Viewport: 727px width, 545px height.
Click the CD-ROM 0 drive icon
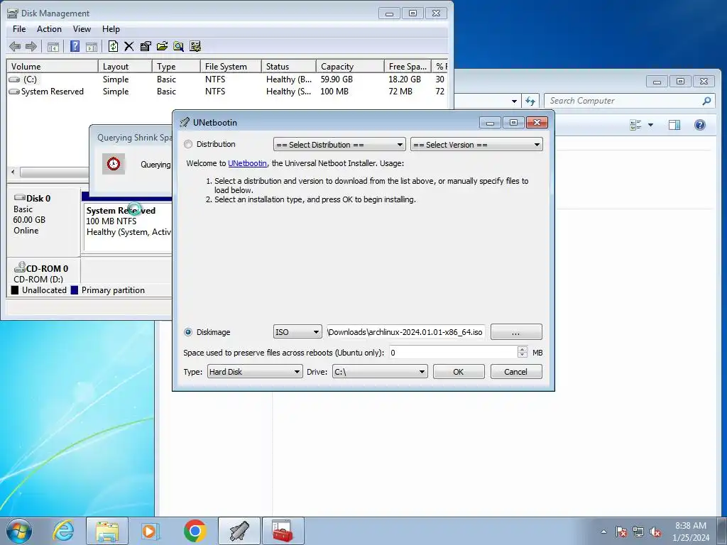pyautogui.click(x=19, y=268)
